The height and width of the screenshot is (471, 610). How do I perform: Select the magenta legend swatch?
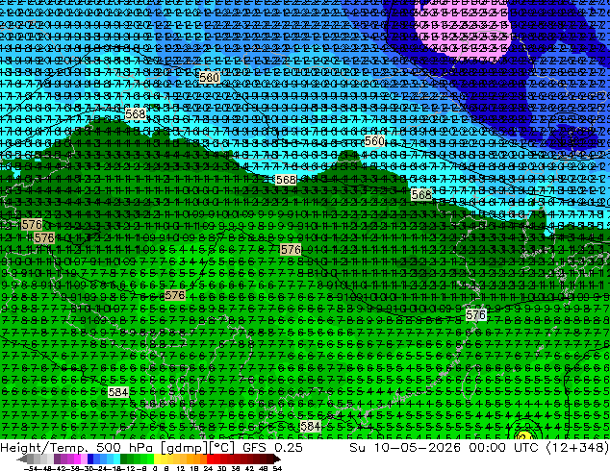[x=77, y=459]
